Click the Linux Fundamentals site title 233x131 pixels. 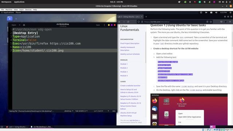pos(130,28)
